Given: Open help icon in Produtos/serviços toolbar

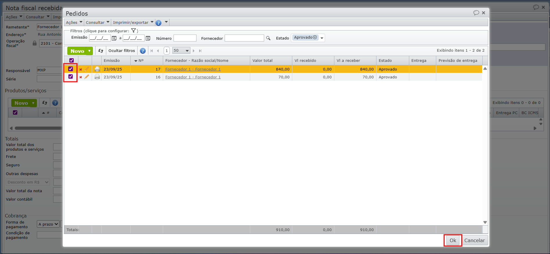Looking at the screenshot, I should coord(55,103).
